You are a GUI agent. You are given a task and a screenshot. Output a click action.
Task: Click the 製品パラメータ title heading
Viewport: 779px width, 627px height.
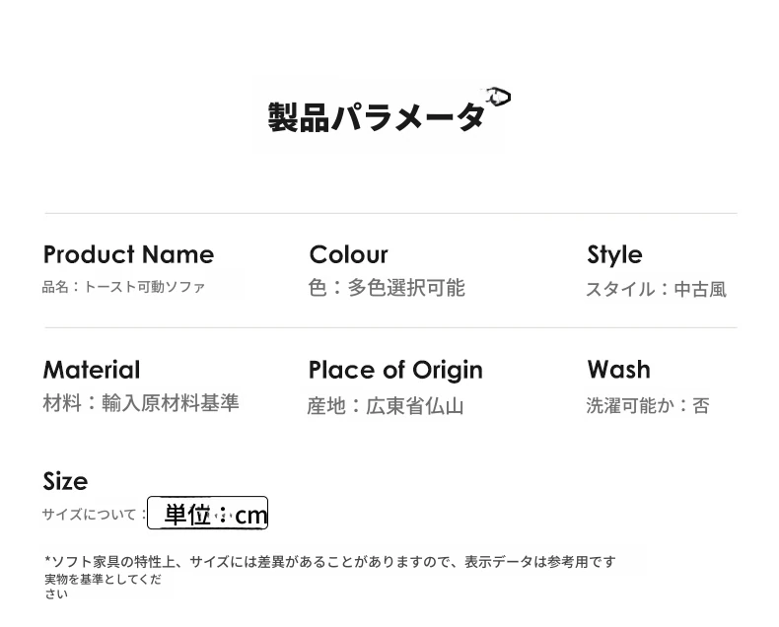coord(376,118)
